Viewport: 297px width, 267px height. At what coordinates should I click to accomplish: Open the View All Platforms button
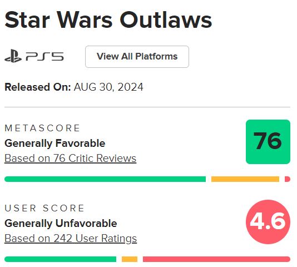(137, 57)
